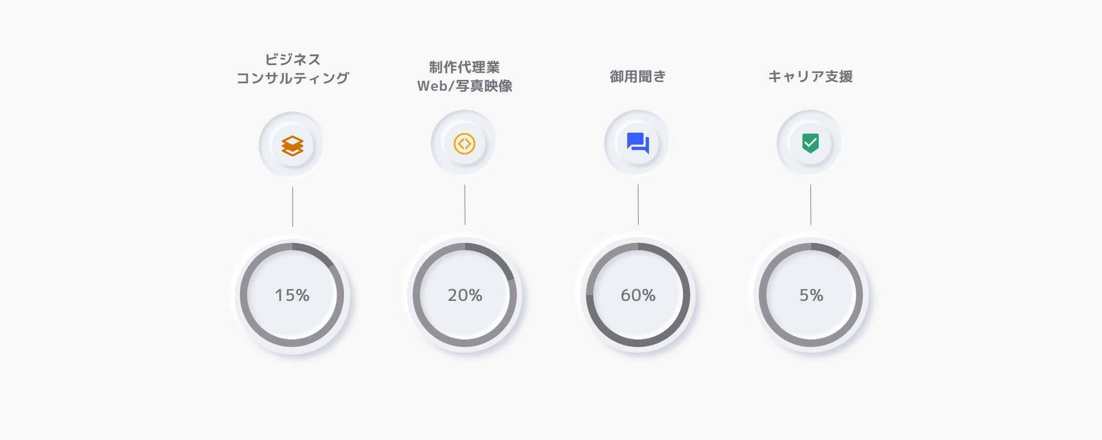Click the 5% percentage text
The width and height of the screenshot is (1102, 440).
[811, 295]
